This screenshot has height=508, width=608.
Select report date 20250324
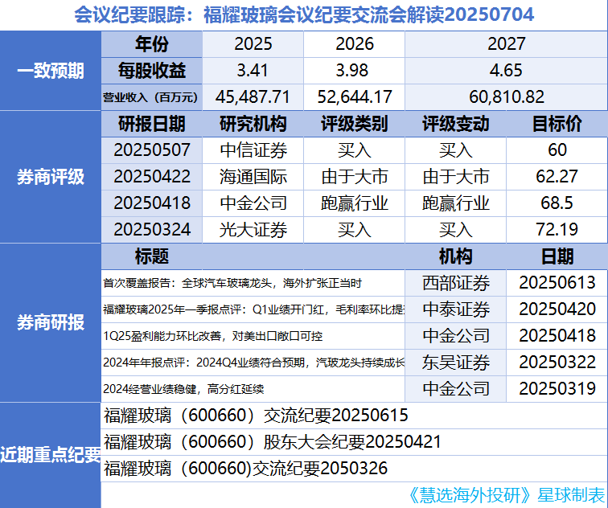tap(152, 229)
